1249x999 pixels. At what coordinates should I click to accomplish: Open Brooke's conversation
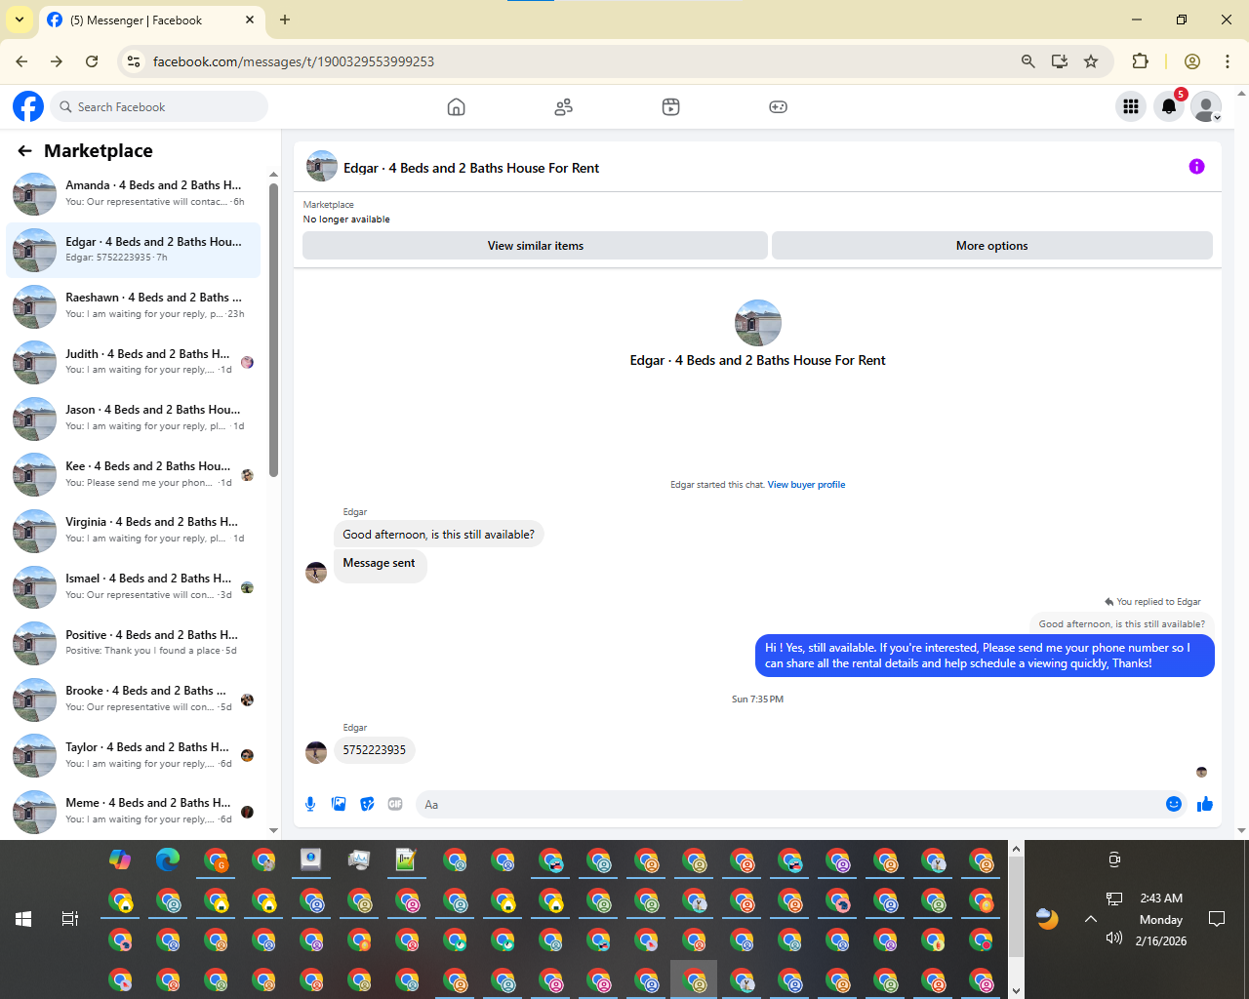134,699
